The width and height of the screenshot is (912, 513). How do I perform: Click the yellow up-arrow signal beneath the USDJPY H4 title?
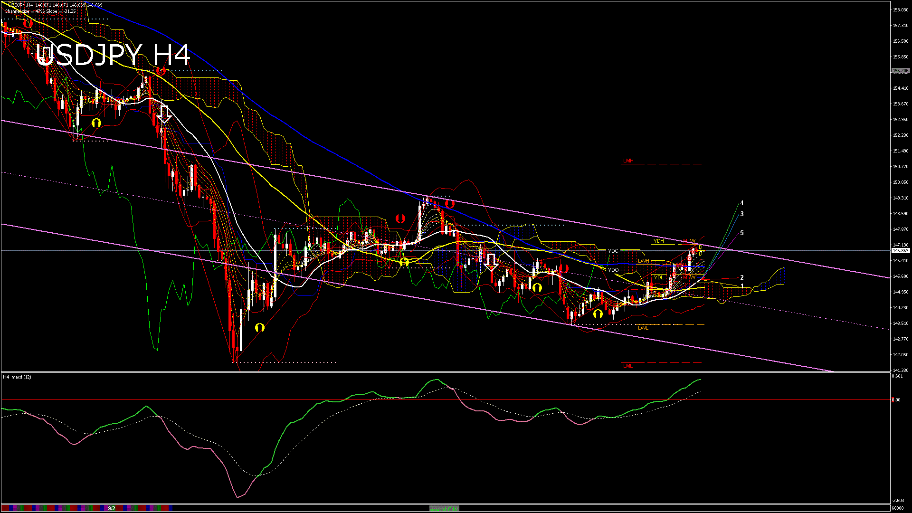(96, 123)
